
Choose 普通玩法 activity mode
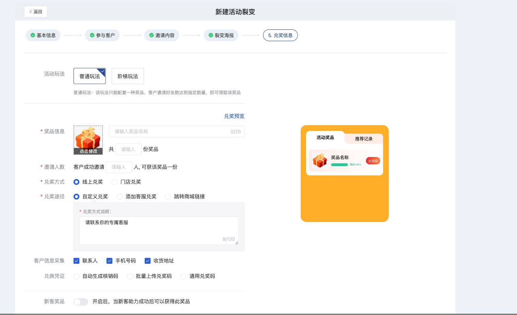(x=90, y=76)
